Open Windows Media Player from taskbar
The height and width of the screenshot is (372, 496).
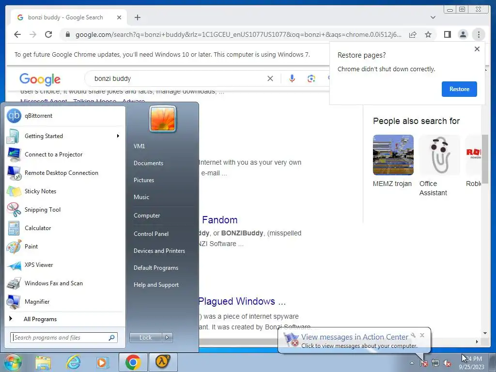[x=102, y=362]
